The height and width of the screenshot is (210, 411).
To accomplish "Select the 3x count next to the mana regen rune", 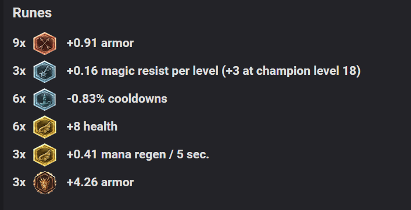I will (x=19, y=154).
